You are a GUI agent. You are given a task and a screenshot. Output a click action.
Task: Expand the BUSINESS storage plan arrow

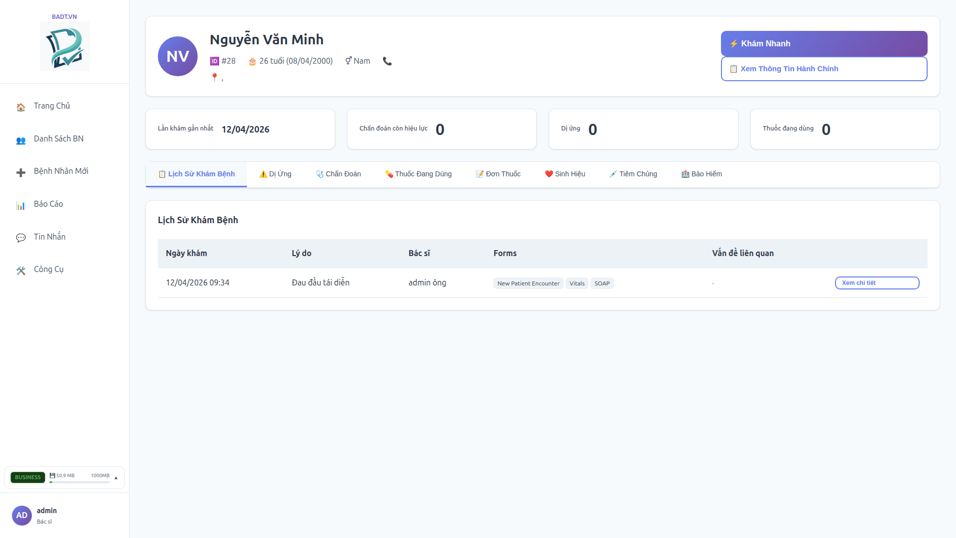click(116, 478)
